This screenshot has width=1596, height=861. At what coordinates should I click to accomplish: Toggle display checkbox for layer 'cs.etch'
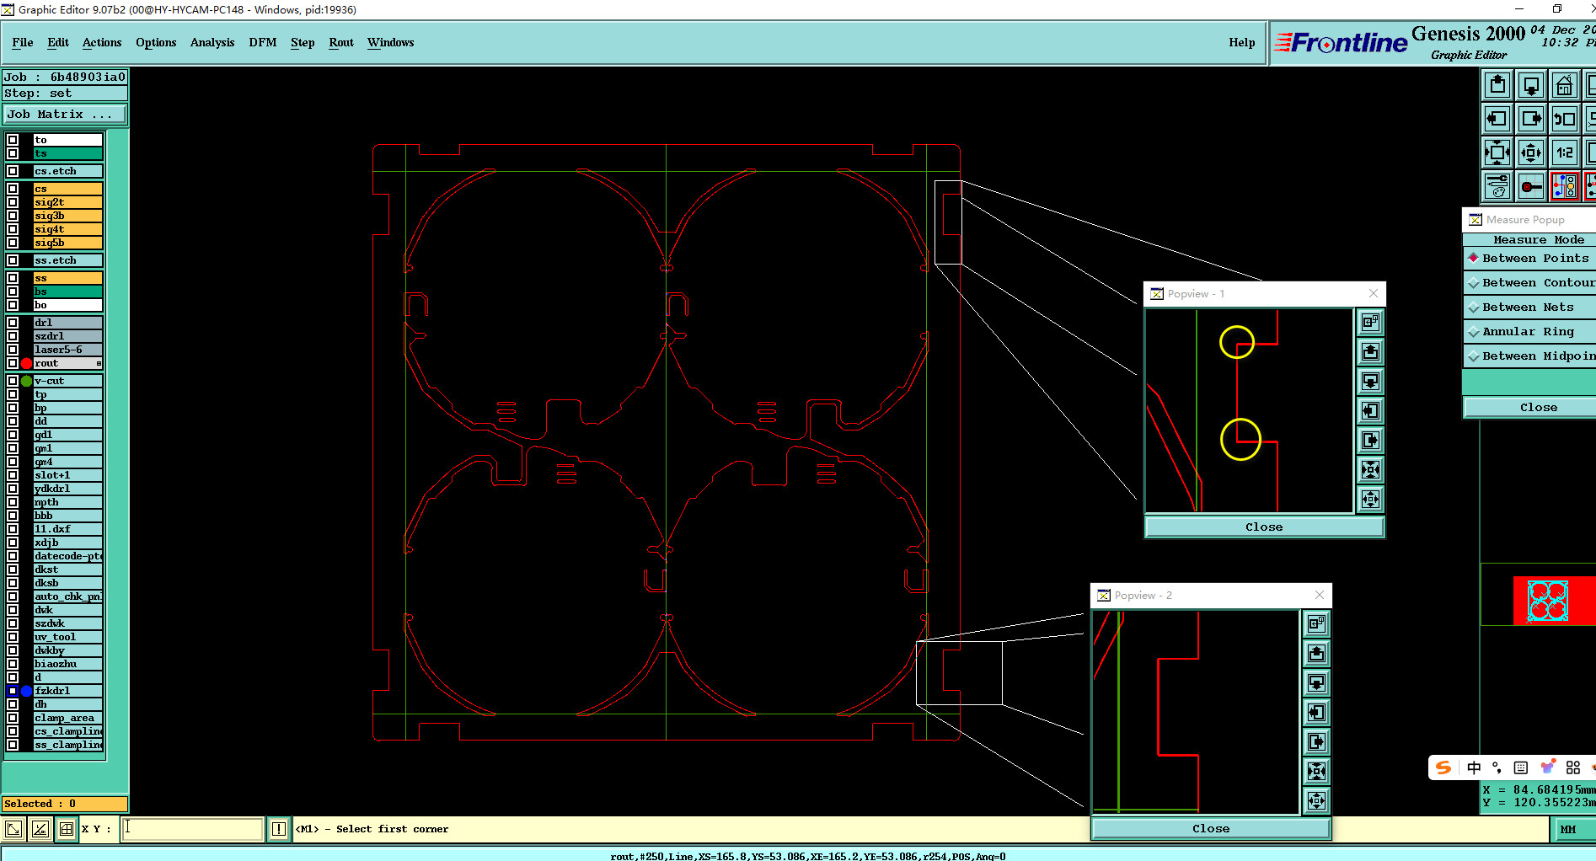coord(13,171)
